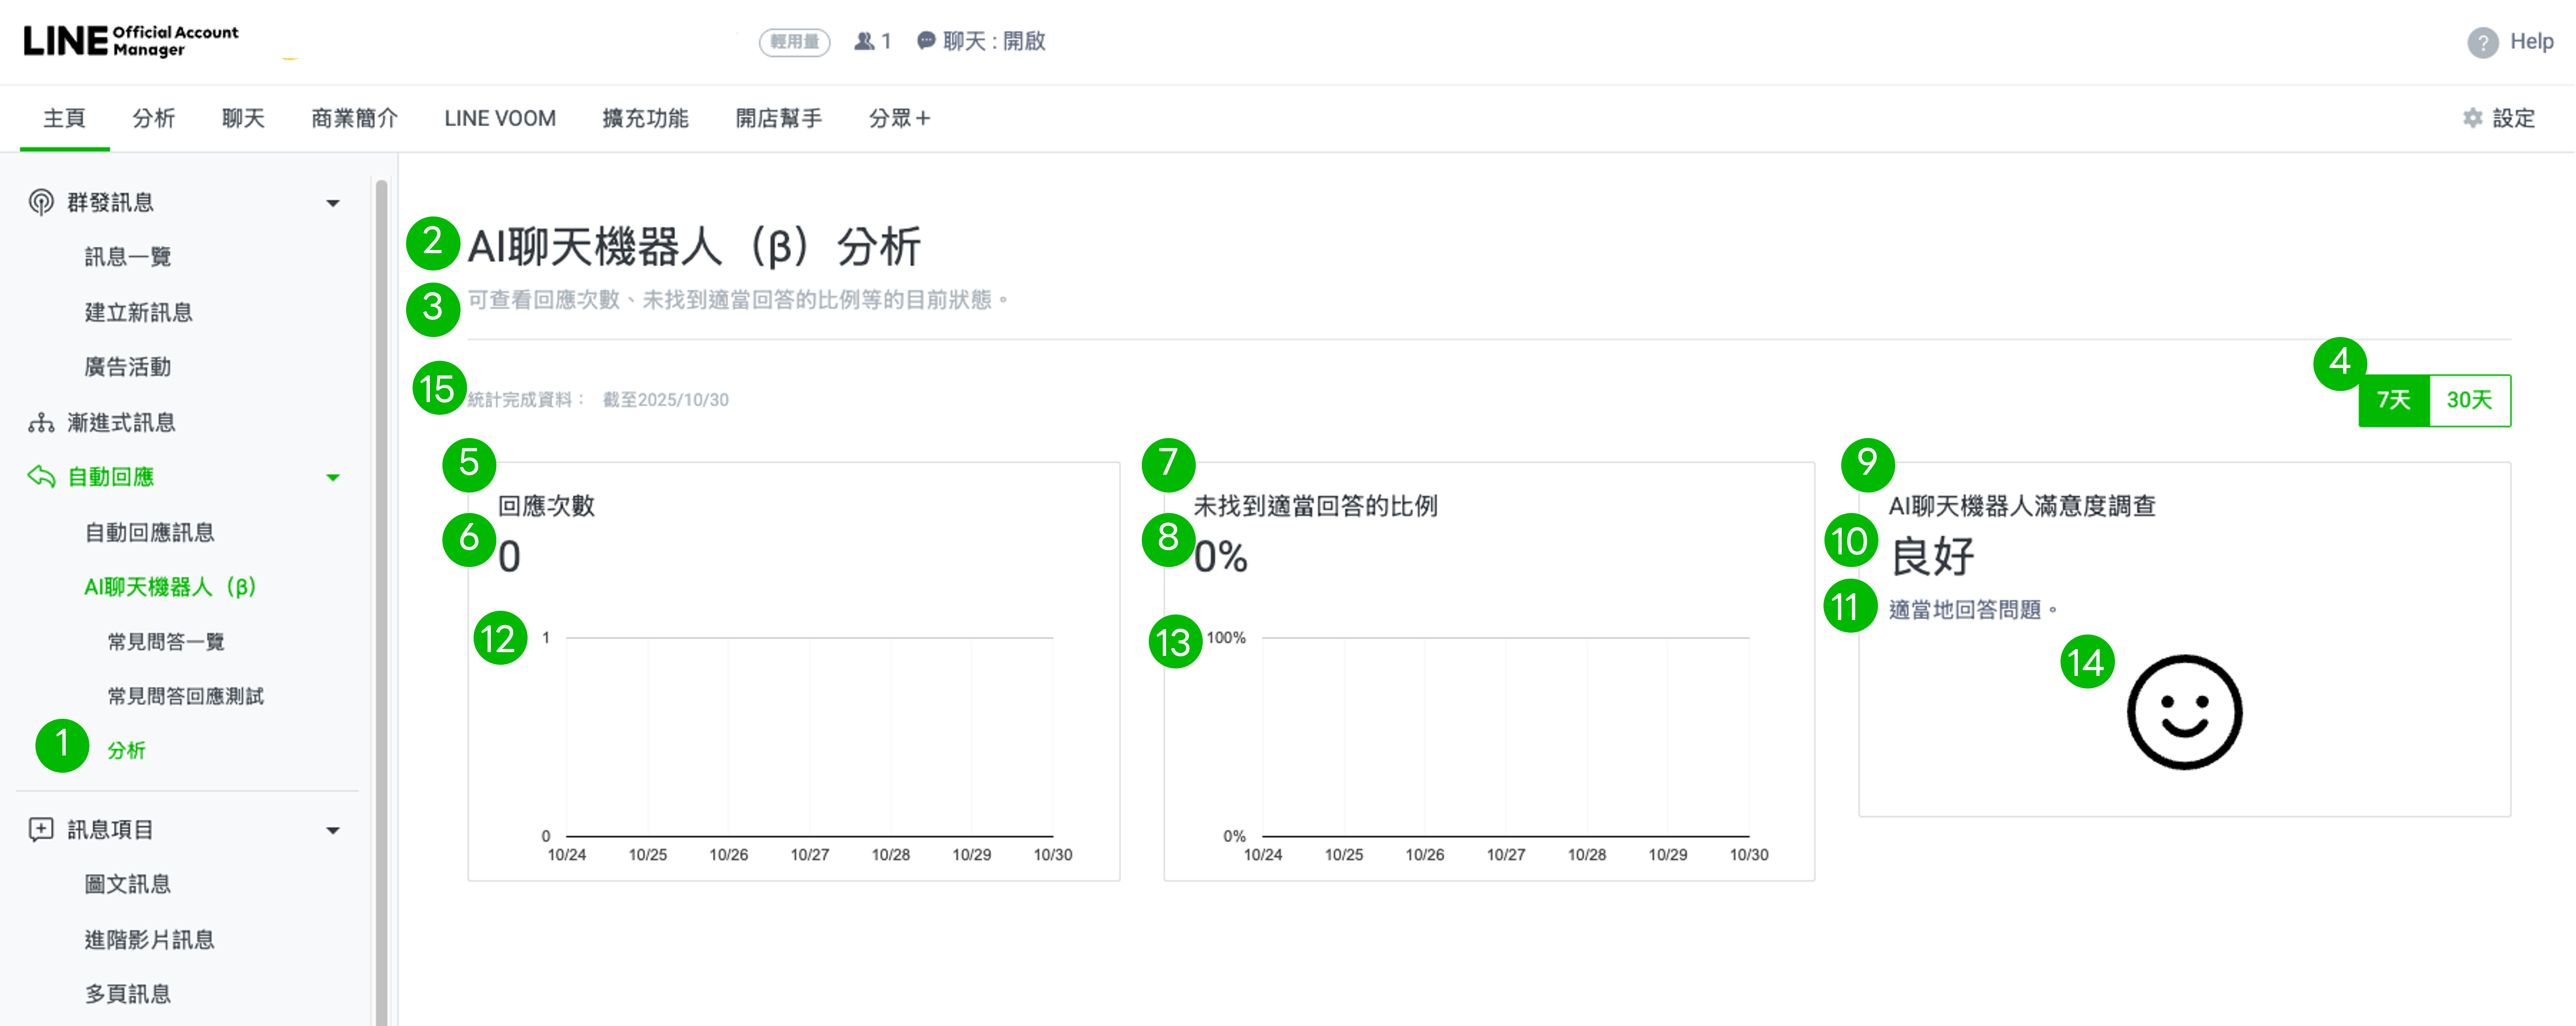Screen dimensions: 2576x1026
Task: Click the Help question mark icon
Action: point(2482,42)
